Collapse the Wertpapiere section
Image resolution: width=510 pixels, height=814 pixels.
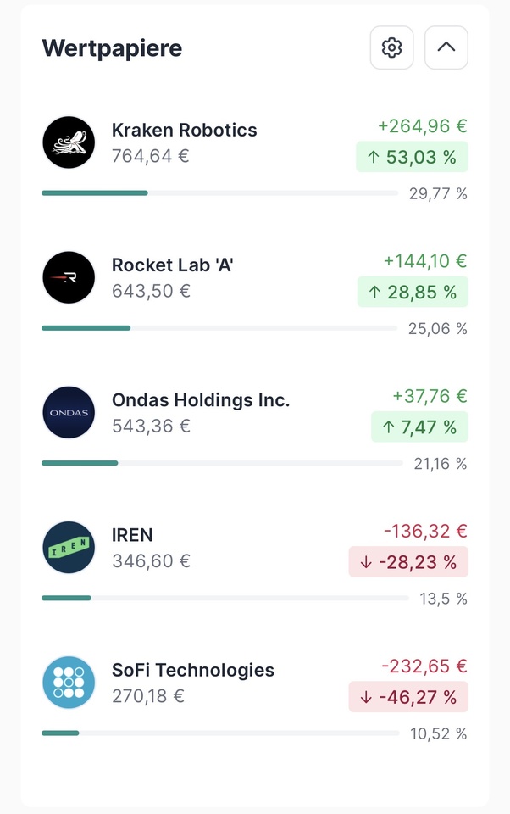click(446, 47)
